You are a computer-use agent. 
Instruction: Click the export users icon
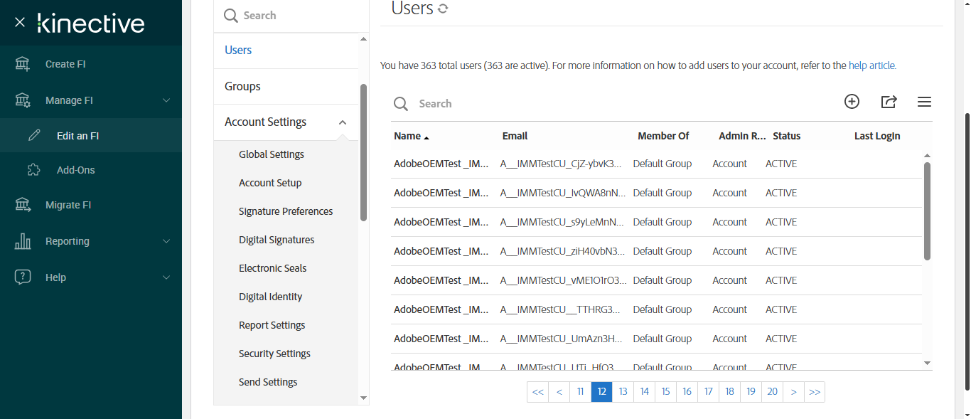pos(889,102)
